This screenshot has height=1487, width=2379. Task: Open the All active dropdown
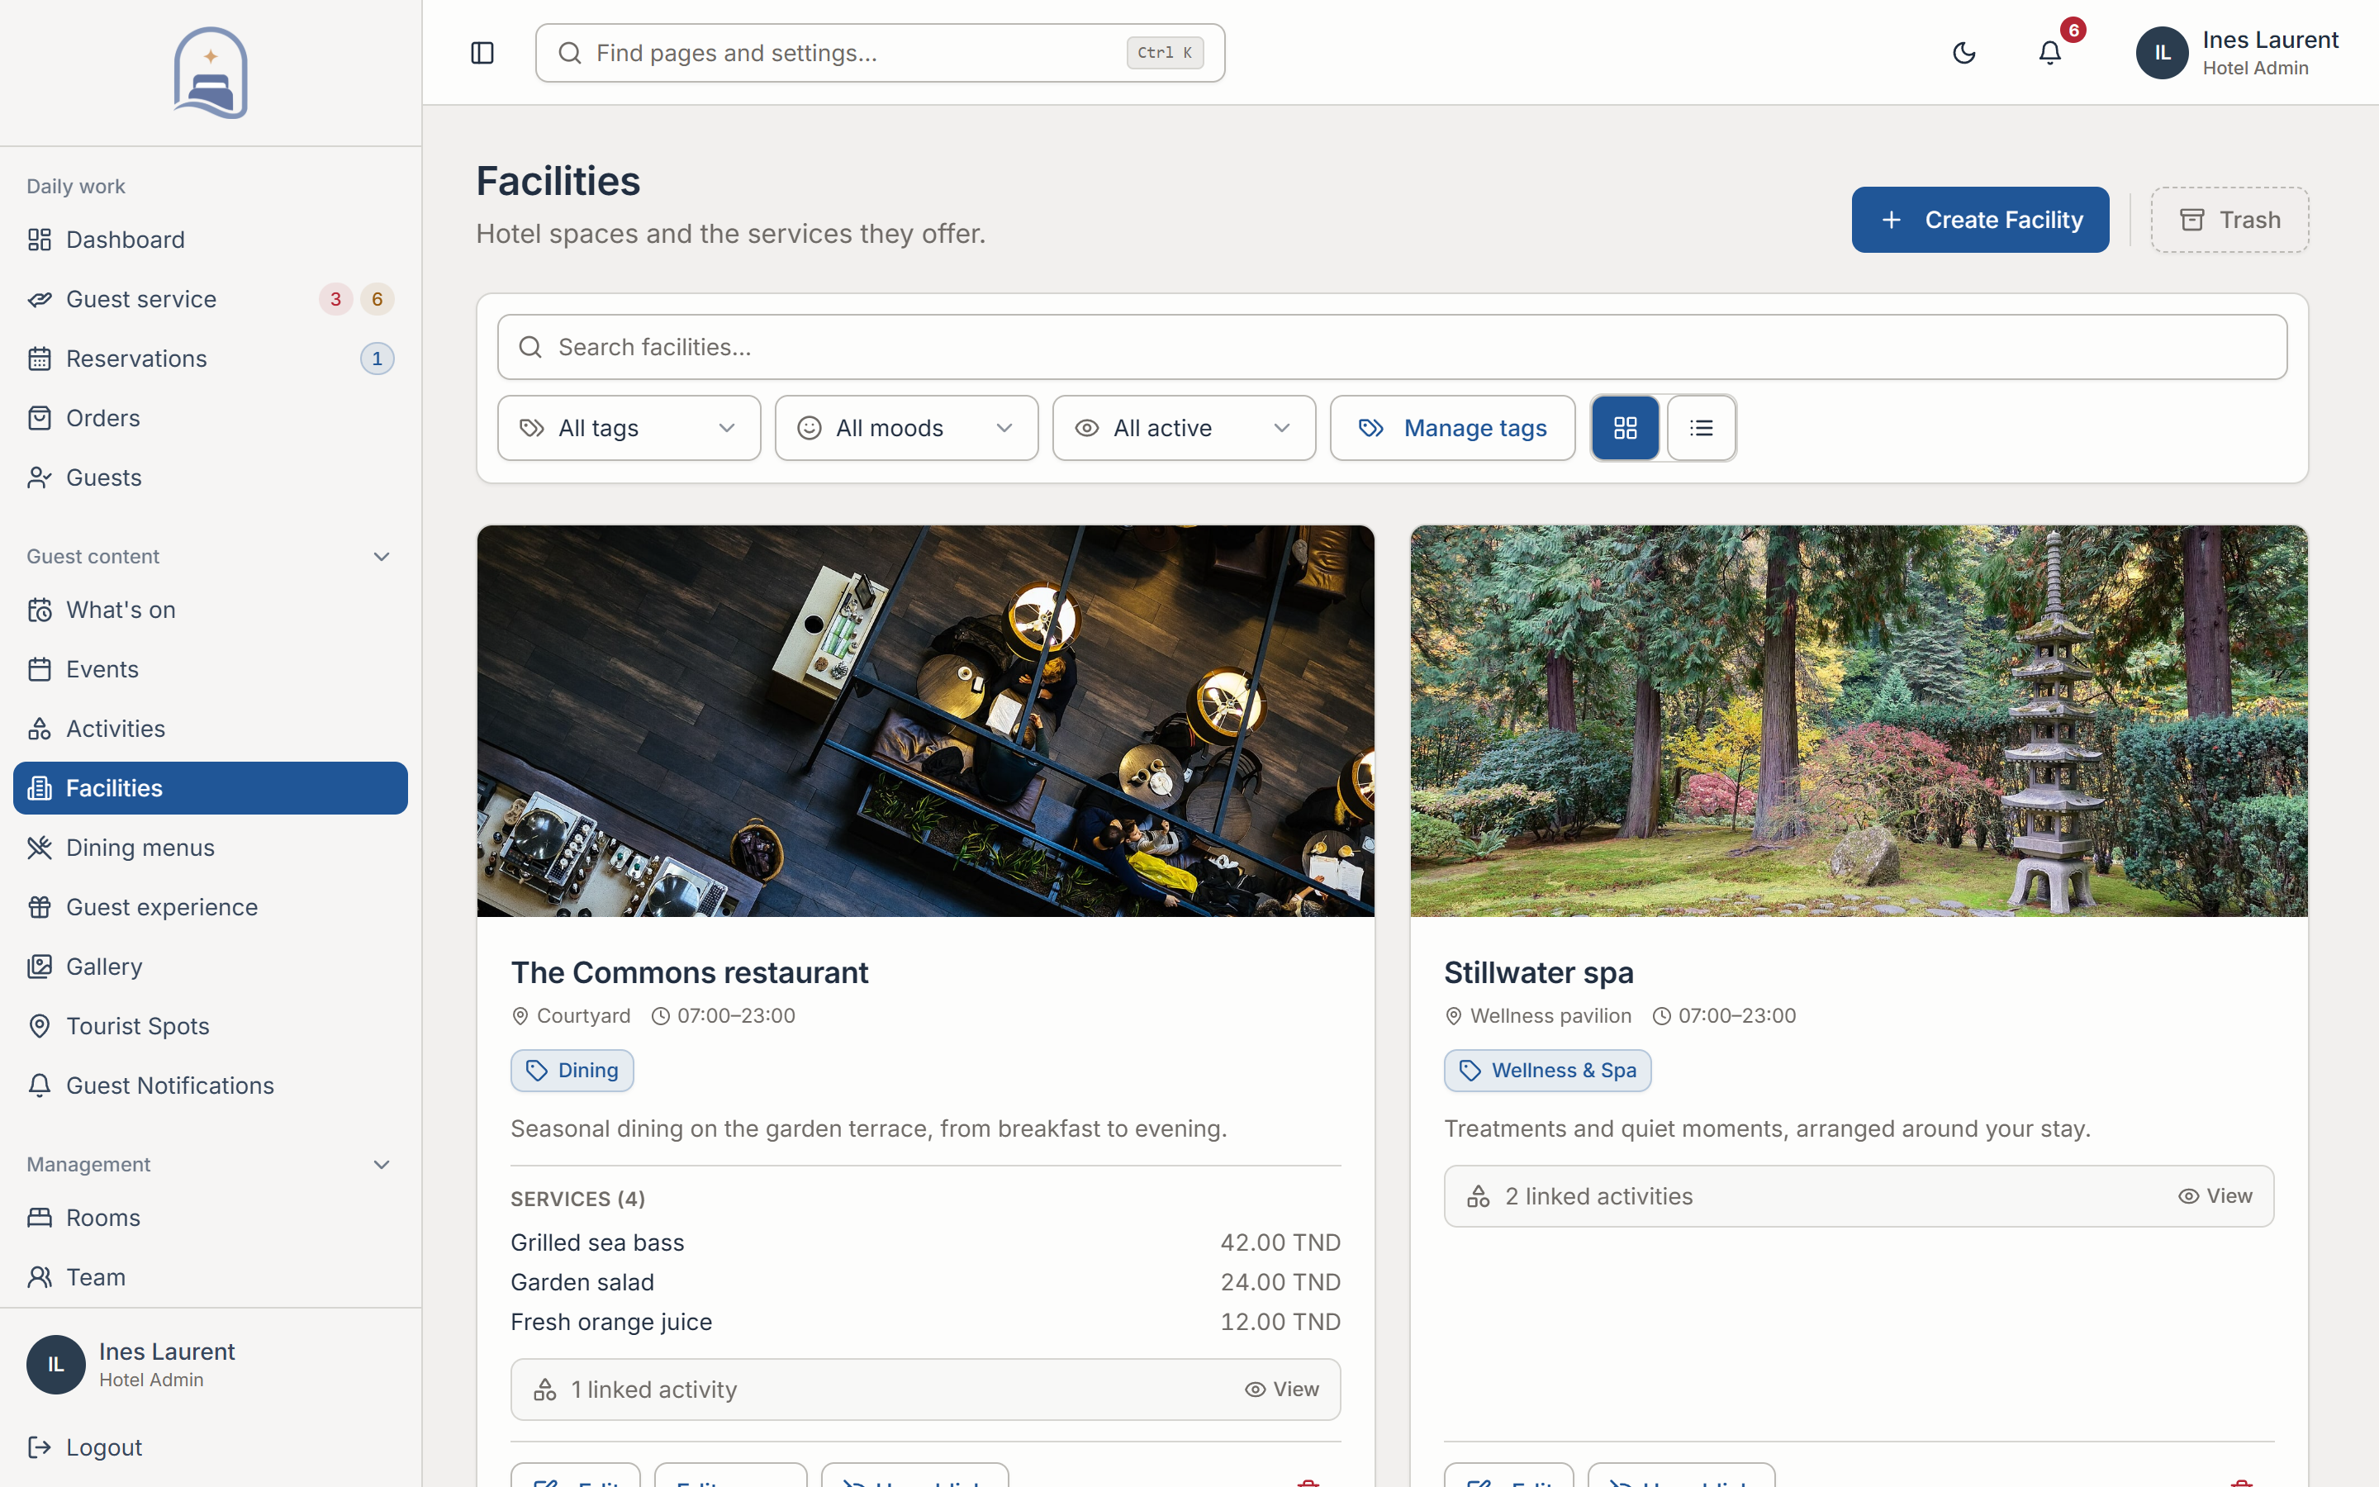tap(1184, 428)
